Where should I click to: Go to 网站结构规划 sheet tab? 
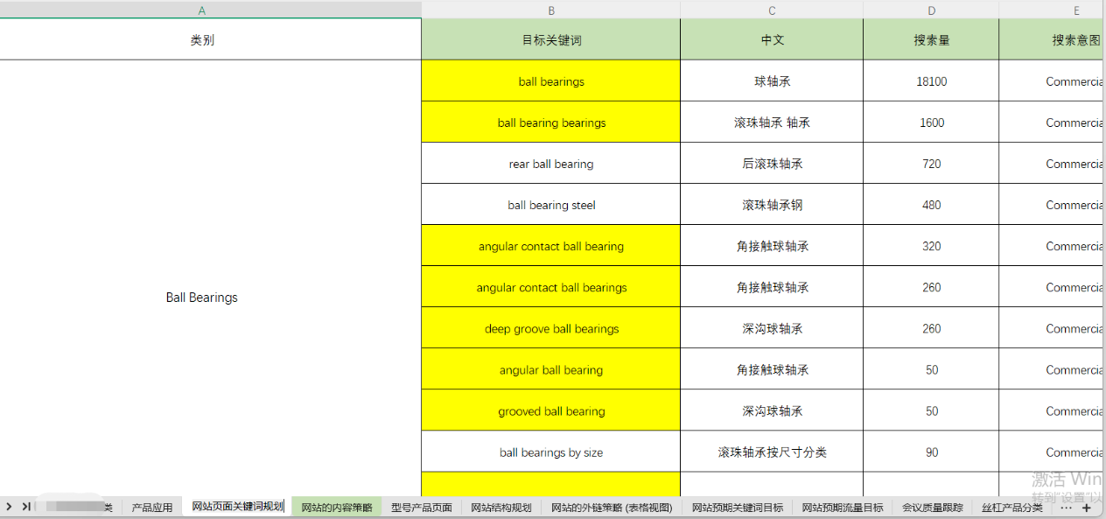(500, 508)
